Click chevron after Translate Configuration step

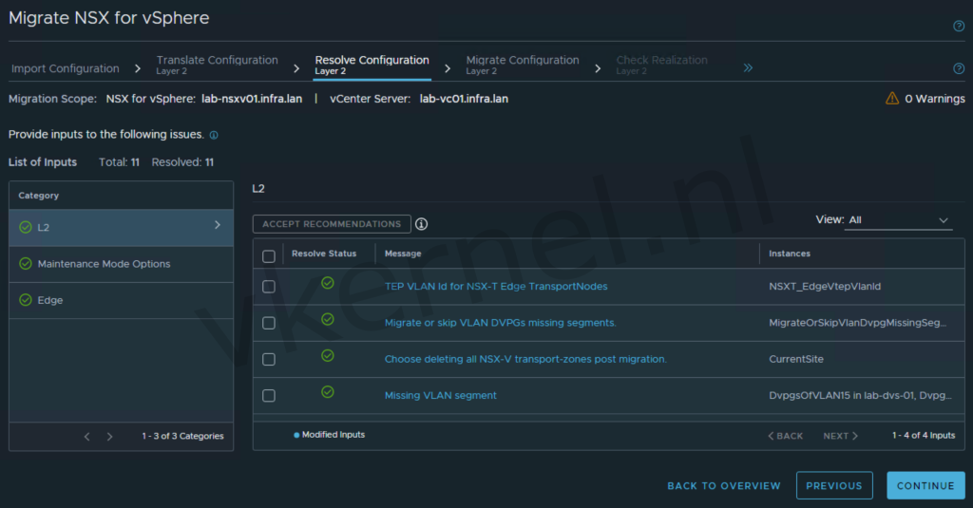click(x=296, y=68)
